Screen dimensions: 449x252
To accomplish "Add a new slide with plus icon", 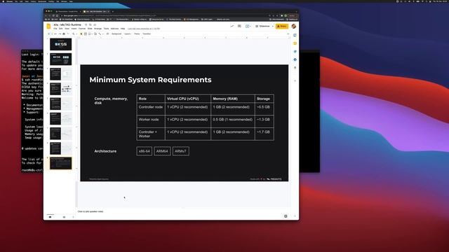I will (48, 34).
